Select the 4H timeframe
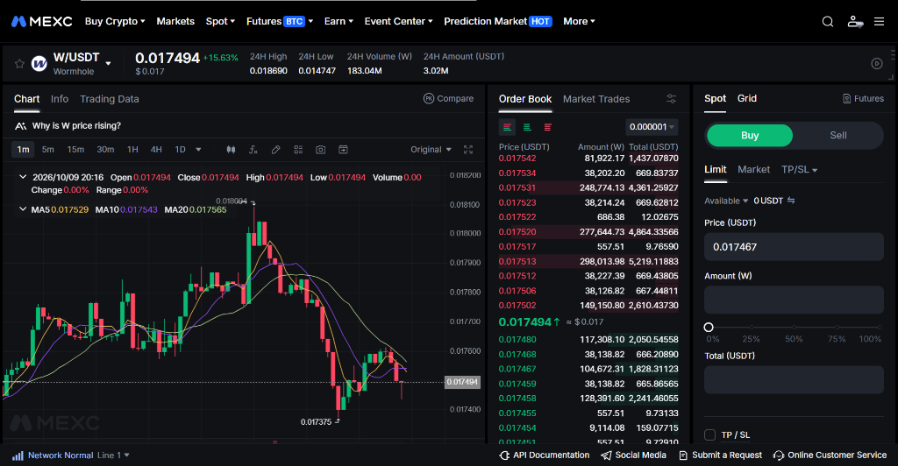The width and height of the screenshot is (898, 466). (156, 149)
